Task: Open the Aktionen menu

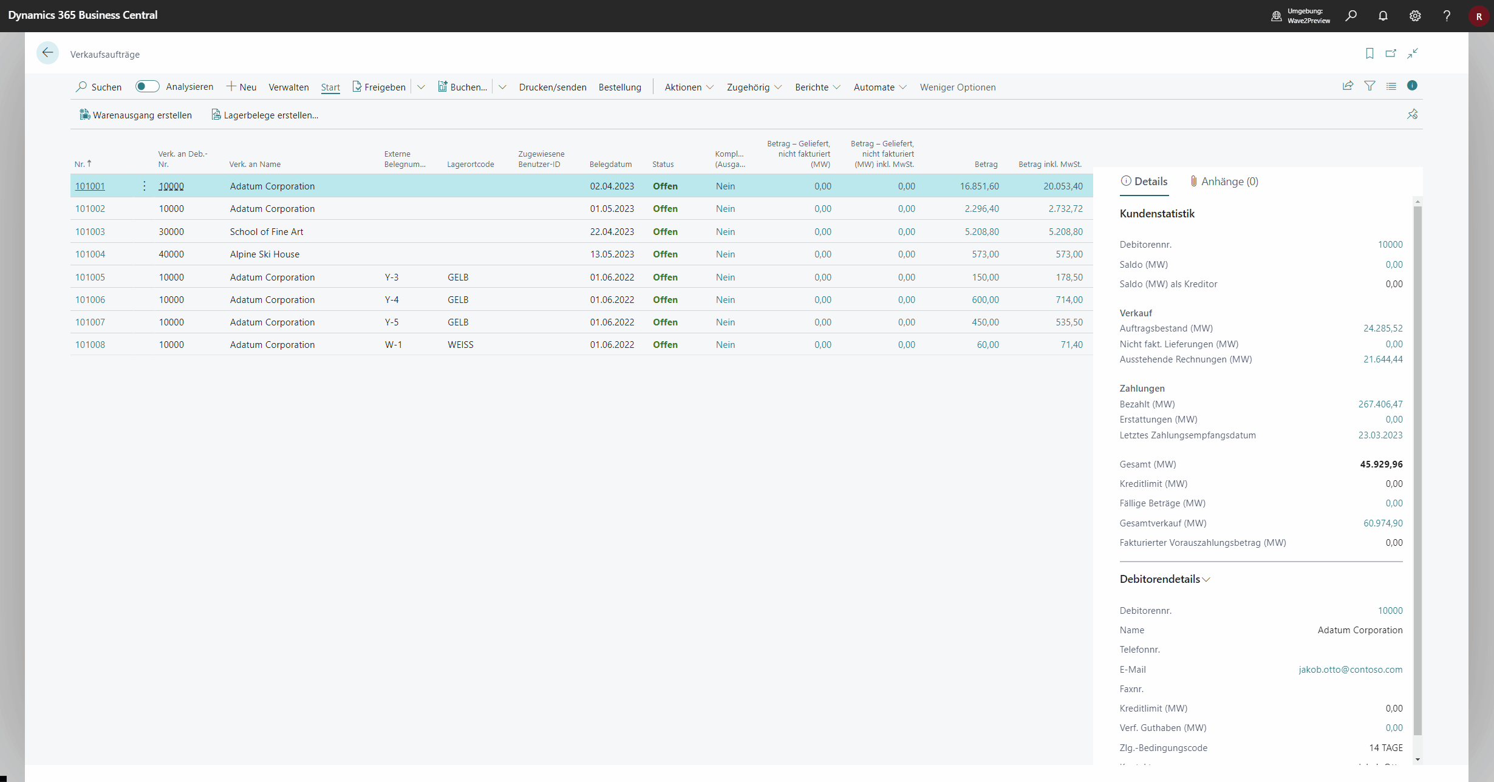Action: tap(689, 87)
